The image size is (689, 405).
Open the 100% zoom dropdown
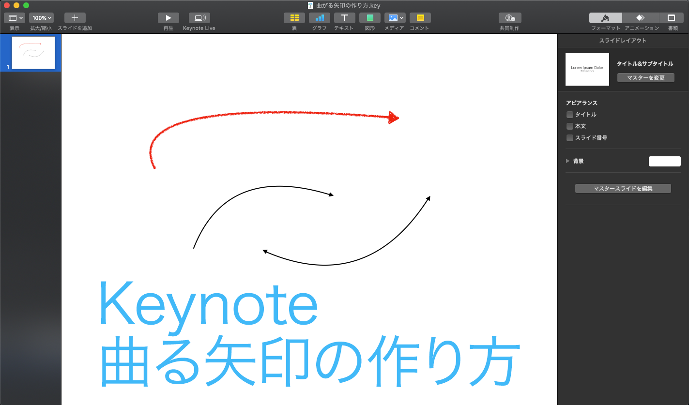42,18
